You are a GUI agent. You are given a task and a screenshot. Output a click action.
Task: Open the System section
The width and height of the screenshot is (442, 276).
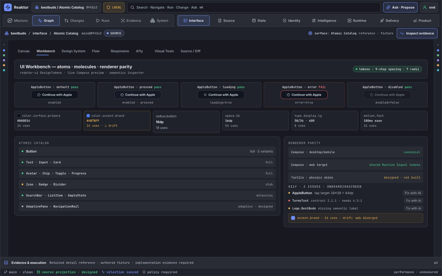click(159, 21)
